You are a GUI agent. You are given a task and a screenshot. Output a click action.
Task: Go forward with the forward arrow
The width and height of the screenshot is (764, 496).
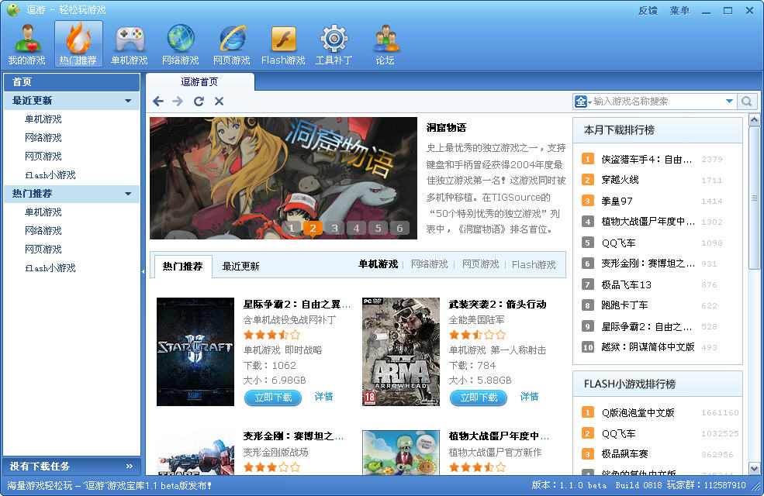pyautogui.click(x=178, y=102)
